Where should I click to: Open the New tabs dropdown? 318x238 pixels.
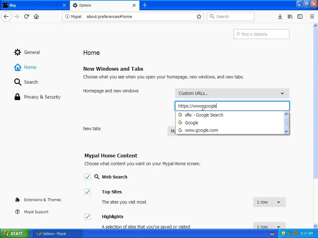coord(171,131)
